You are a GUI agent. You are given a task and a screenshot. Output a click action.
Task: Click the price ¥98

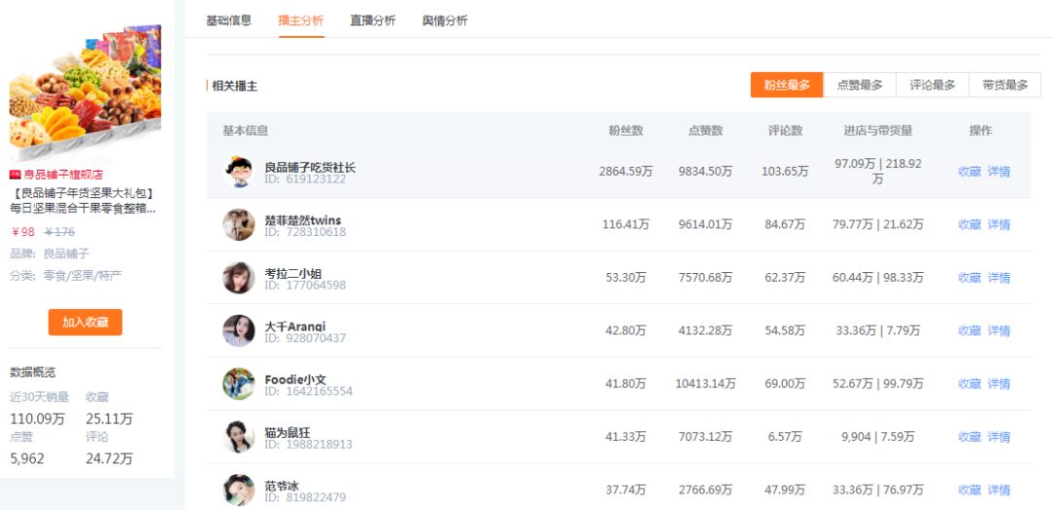coord(22,232)
